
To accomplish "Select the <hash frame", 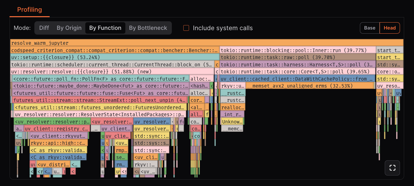I will (x=200, y=86).
